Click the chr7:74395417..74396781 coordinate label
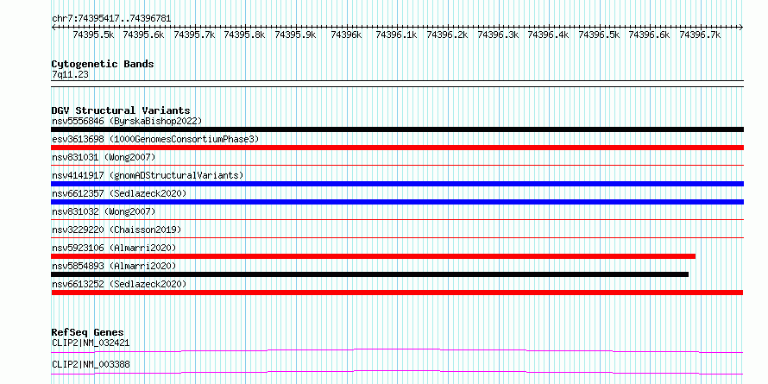 coord(111,18)
